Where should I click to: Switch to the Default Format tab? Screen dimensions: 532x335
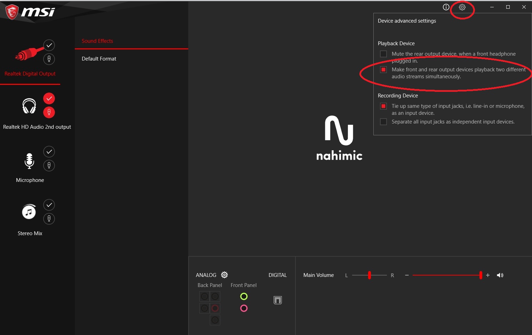click(99, 59)
